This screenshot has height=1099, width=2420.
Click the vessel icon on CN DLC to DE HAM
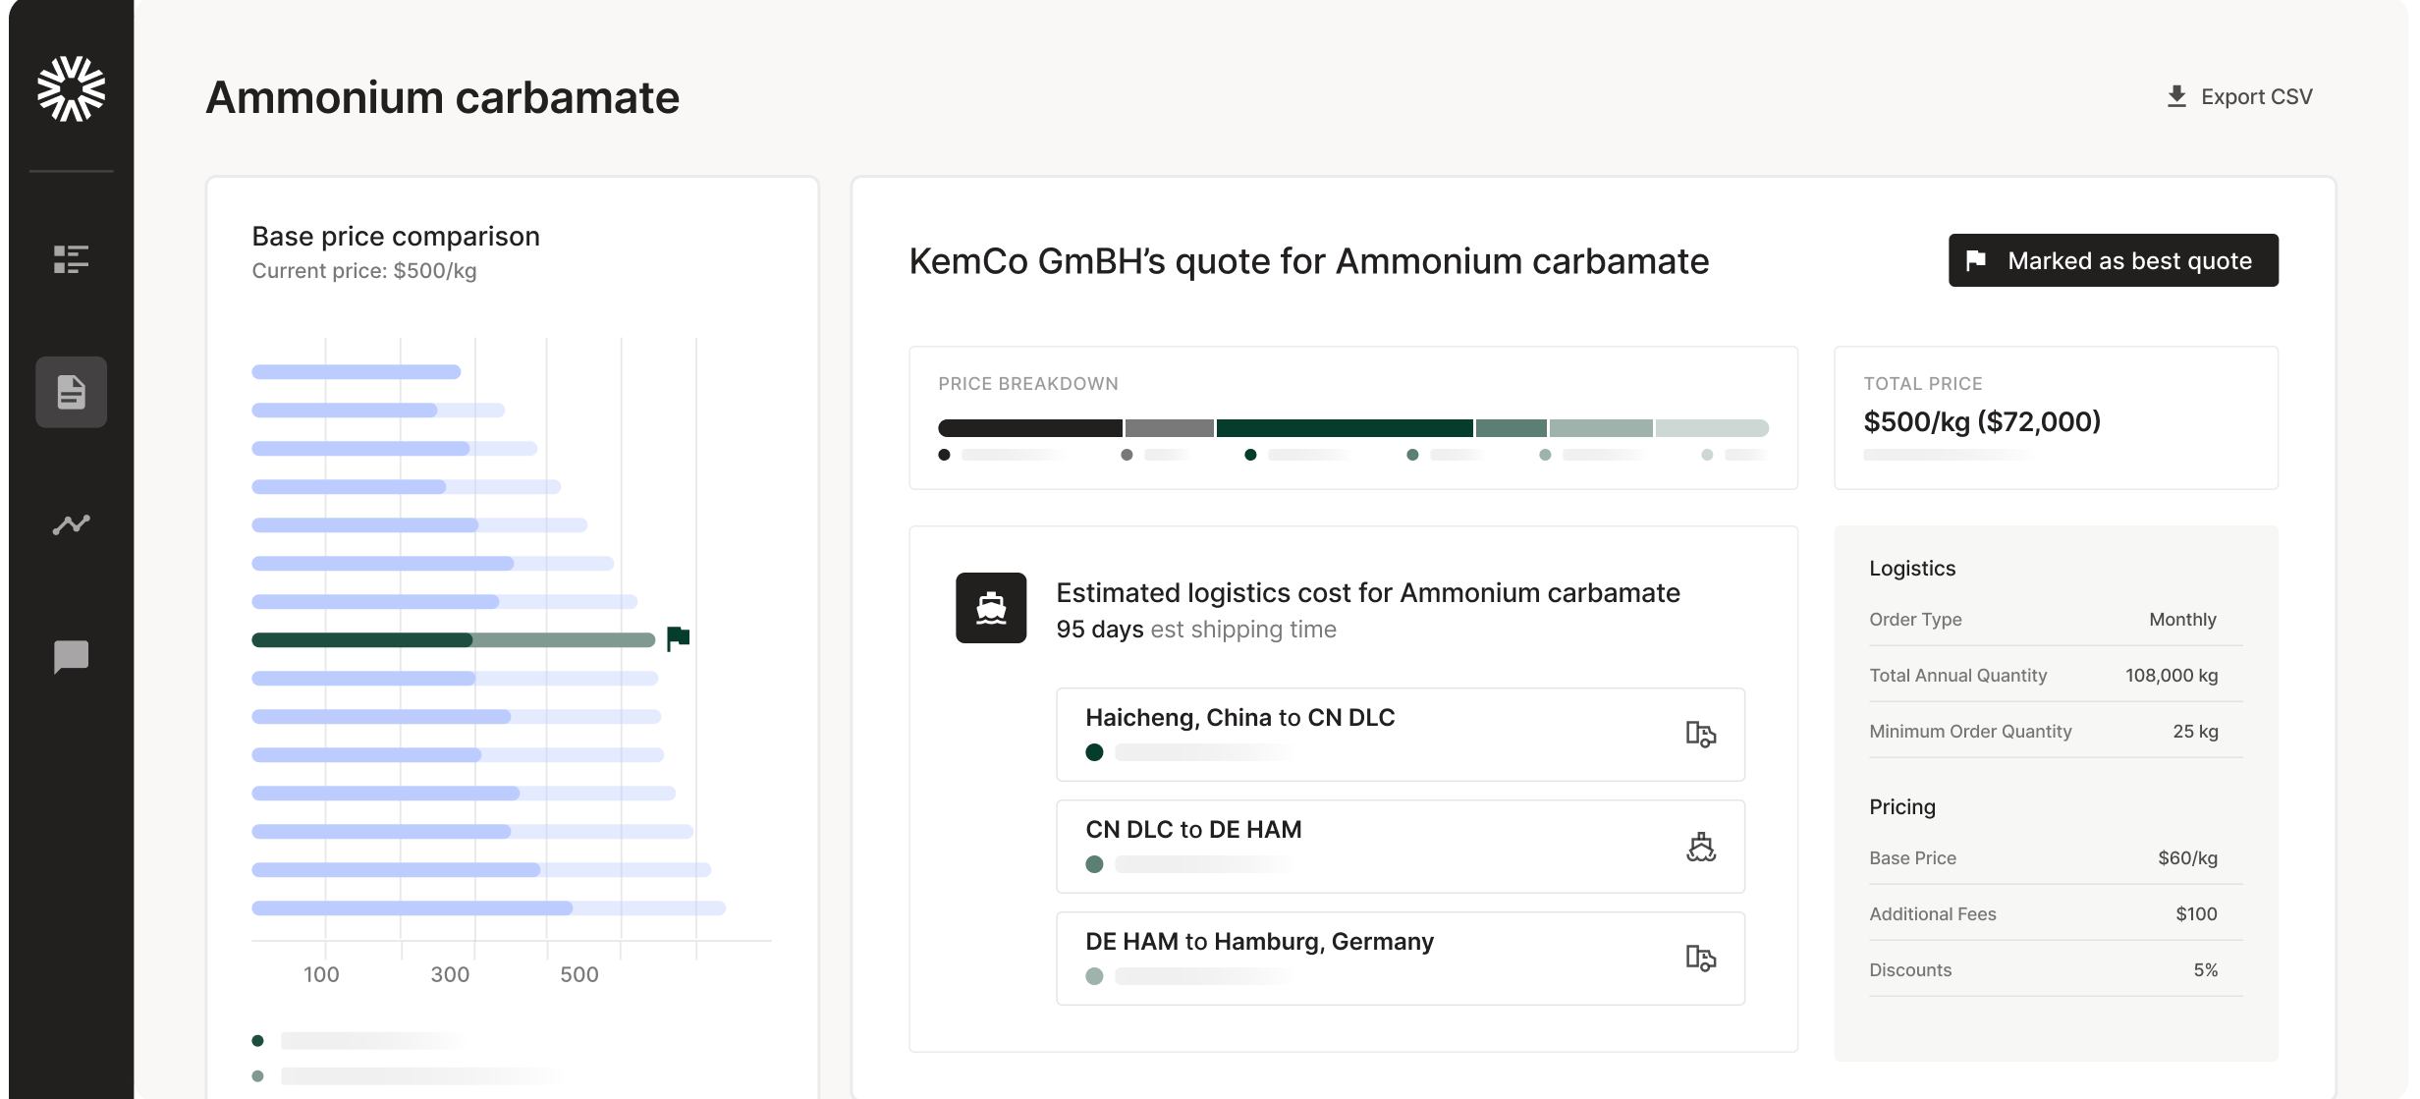coord(1700,847)
